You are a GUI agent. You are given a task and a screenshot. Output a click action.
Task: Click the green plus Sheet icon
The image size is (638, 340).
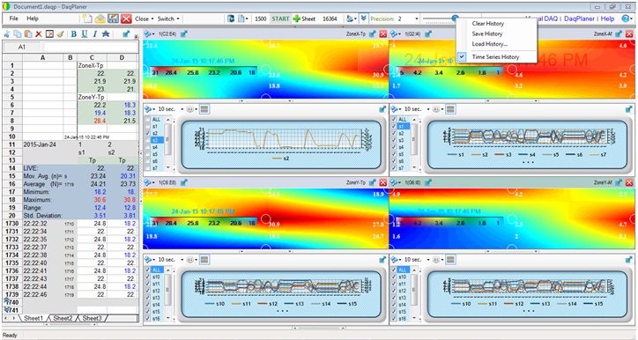pyautogui.click(x=297, y=18)
